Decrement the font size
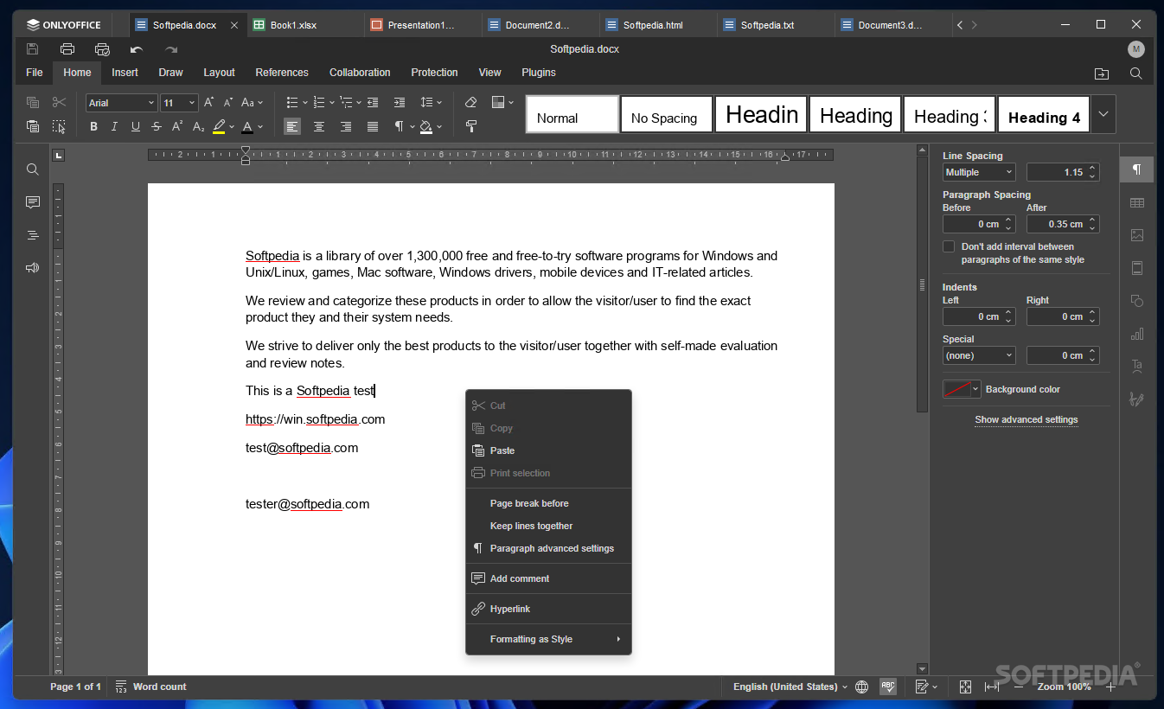Viewport: 1164px width, 709px height. tap(228, 102)
